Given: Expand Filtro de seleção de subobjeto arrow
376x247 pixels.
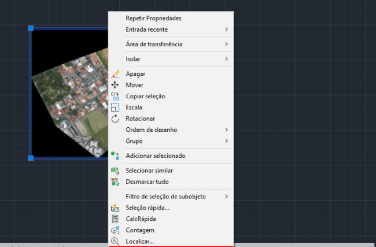Looking at the screenshot, I should coord(226,197).
